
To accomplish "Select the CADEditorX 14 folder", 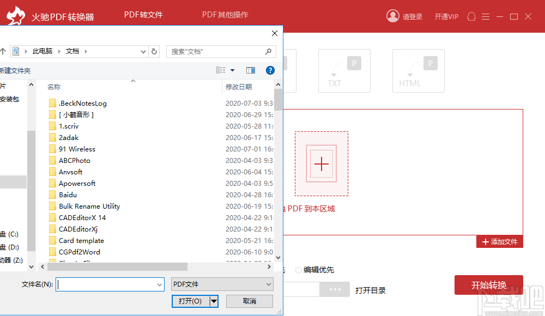I will point(82,217).
